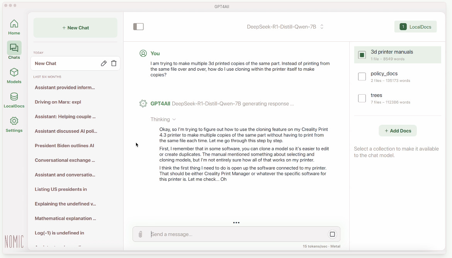
Task: Stop generating response square button
Action: coord(332,234)
